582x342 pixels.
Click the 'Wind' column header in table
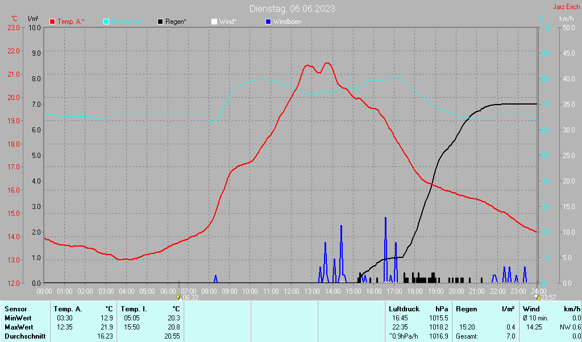pyautogui.click(x=531, y=309)
